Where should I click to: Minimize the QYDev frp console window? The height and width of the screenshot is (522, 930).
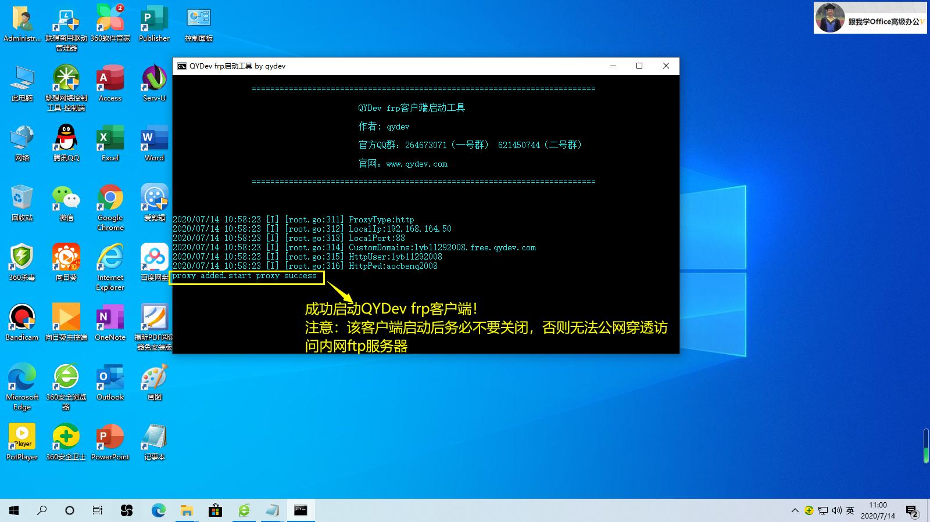click(613, 66)
